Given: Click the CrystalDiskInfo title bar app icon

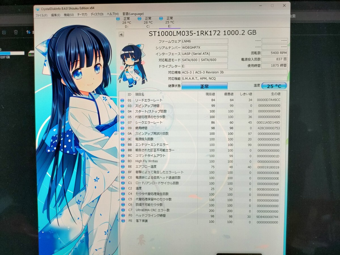Looking at the screenshot, I should coord(37,9).
